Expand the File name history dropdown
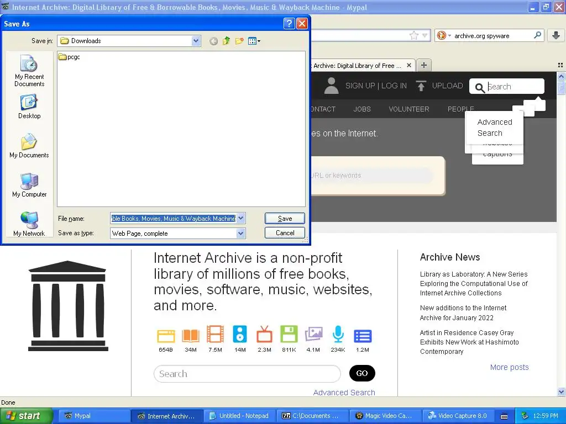The height and width of the screenshot is (424, 566). tap(241, 218)
